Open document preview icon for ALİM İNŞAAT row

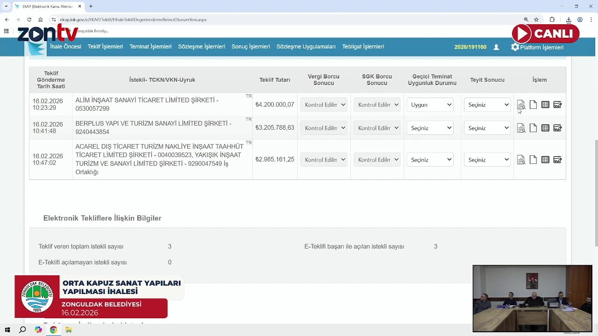[x=521, y=105]
